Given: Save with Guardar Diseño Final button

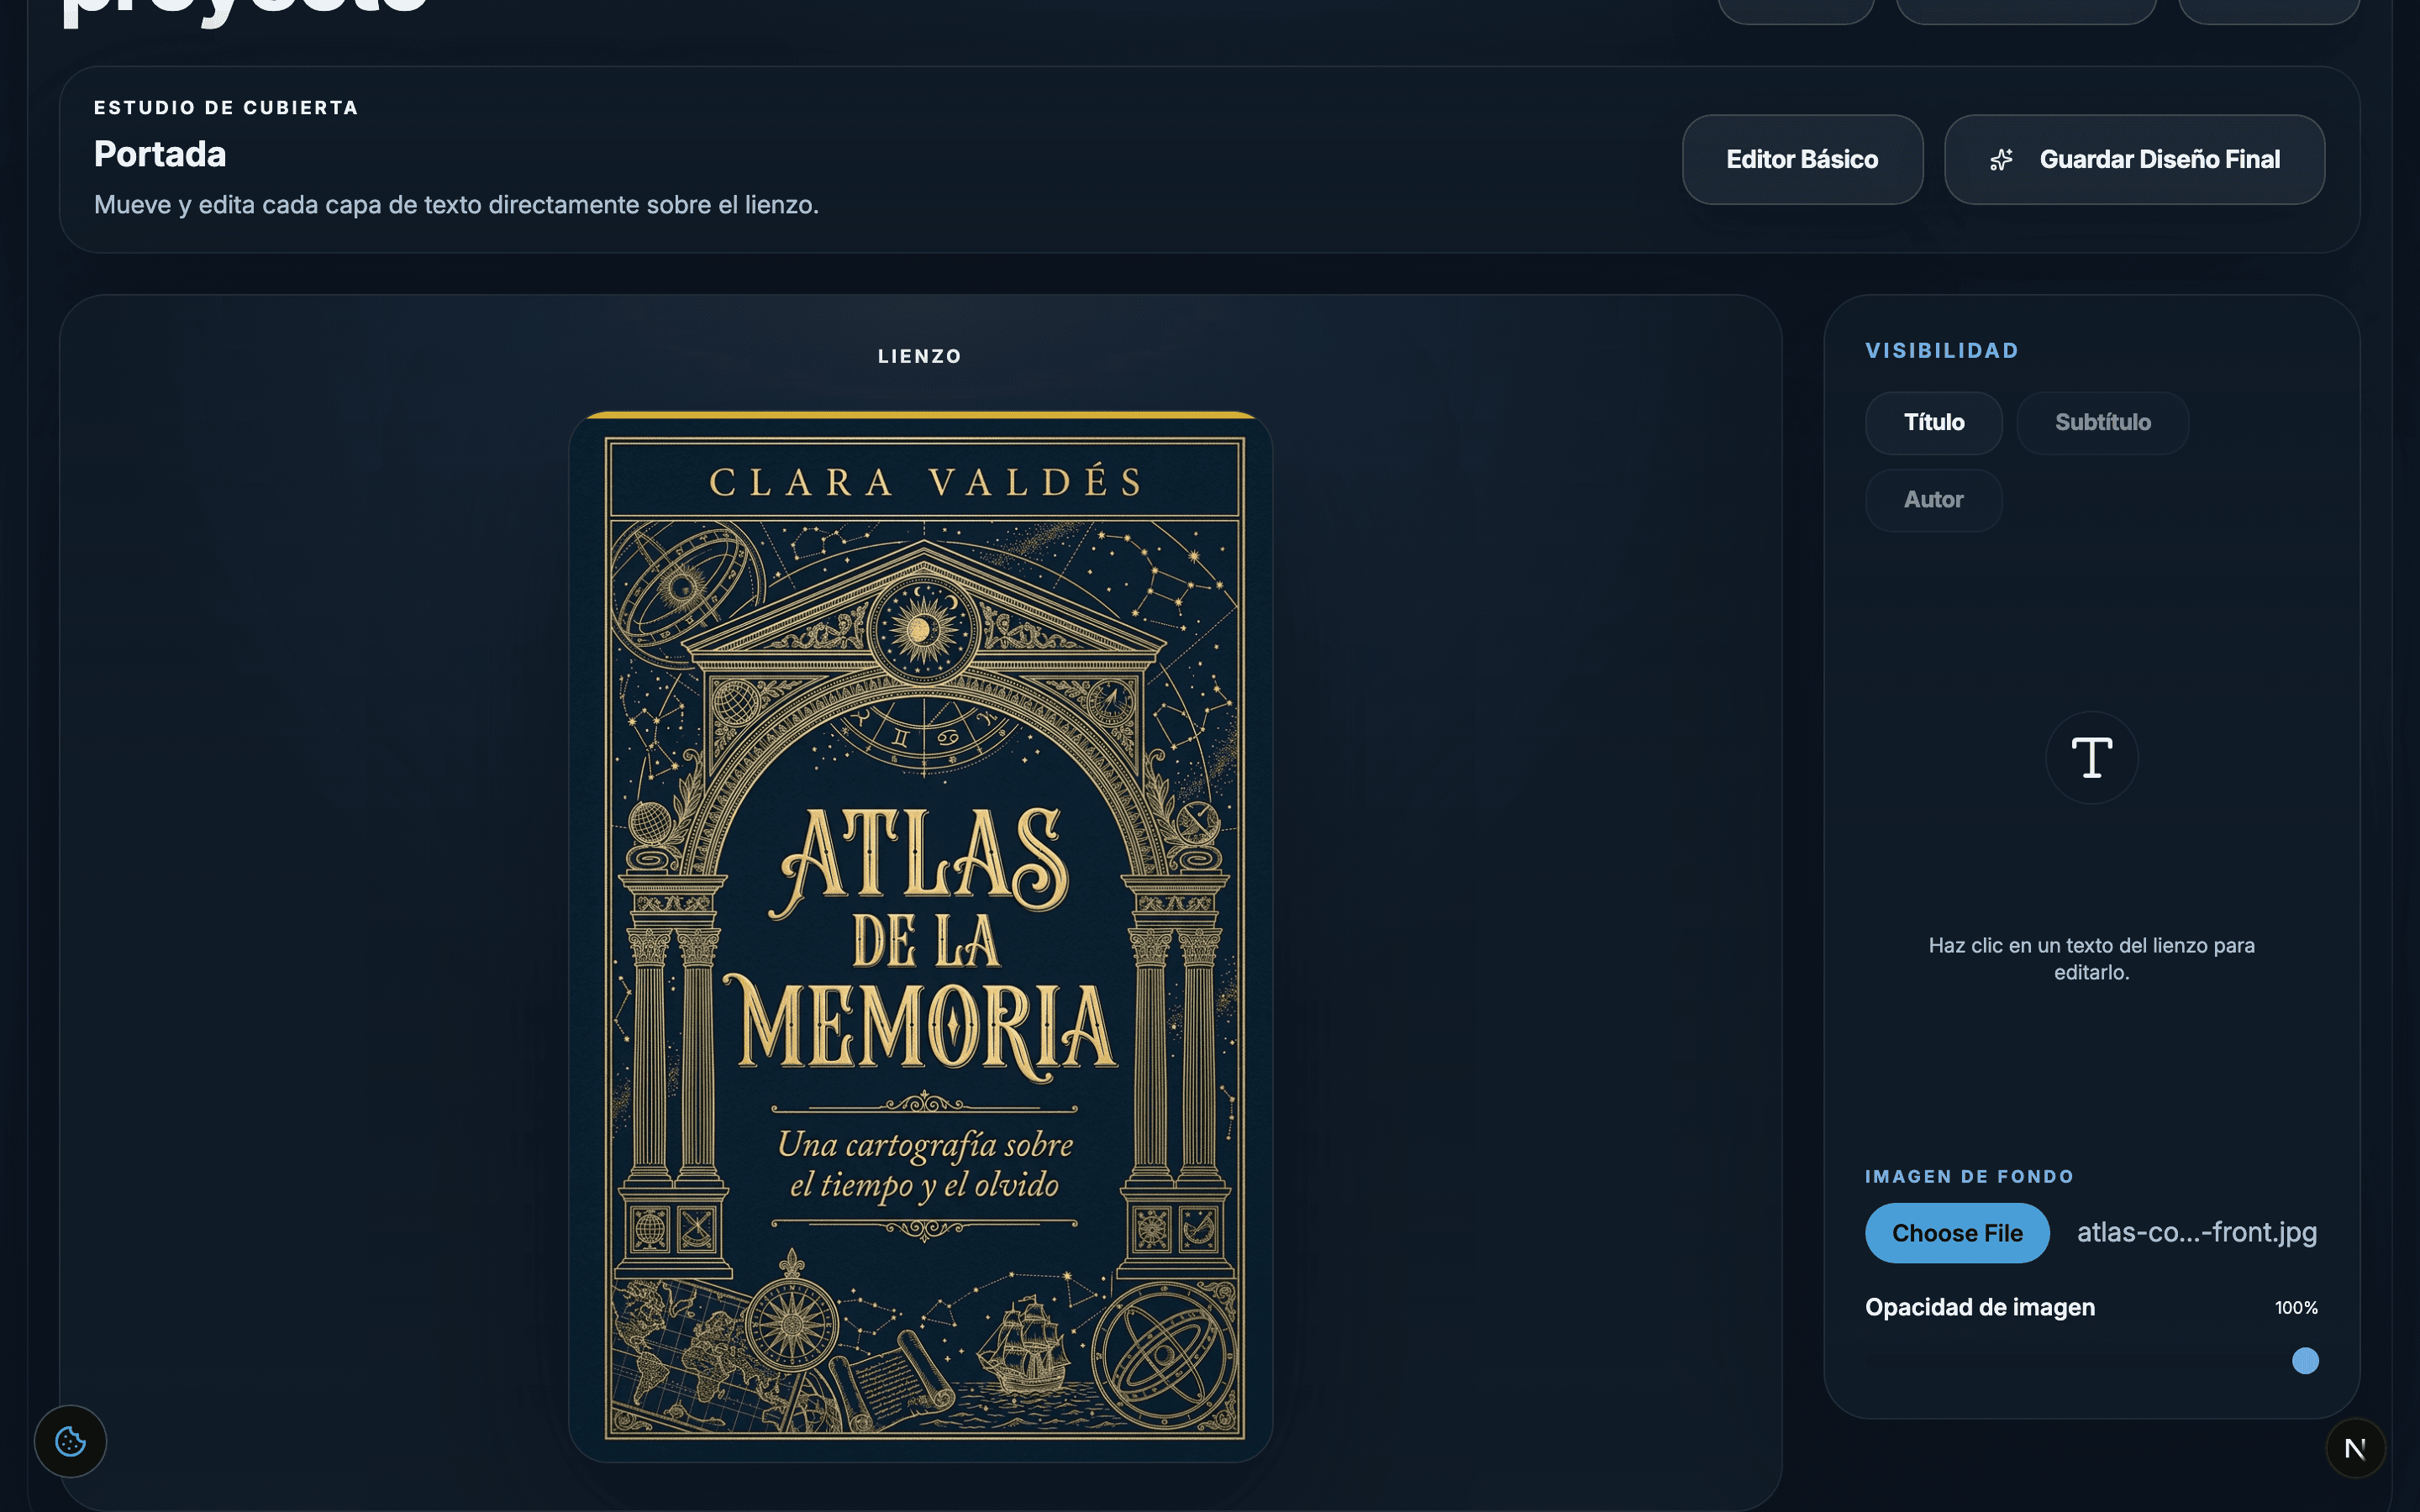Looking at the screenshot, I should [x=2134, y=160].
